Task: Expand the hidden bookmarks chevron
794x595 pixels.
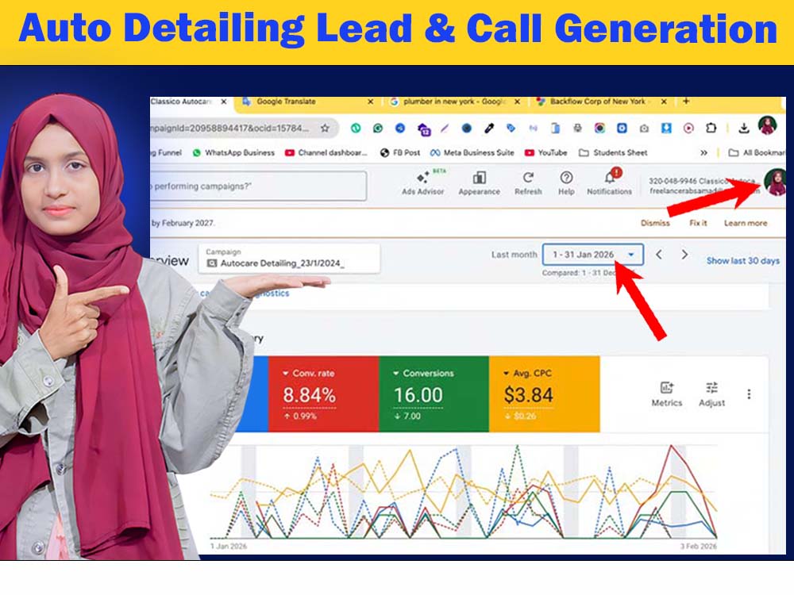Action: 703,152
